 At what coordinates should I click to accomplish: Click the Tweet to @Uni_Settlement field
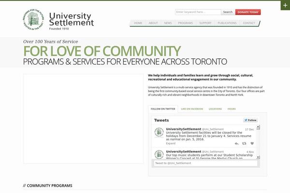click(x=206, y=163)
